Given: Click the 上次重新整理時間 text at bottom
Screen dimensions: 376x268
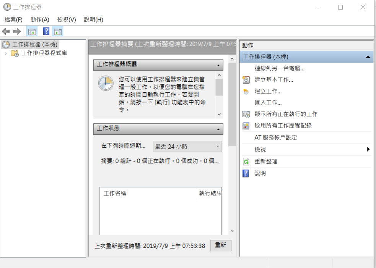Looking at the screenshot, I should tap(150, 246).
